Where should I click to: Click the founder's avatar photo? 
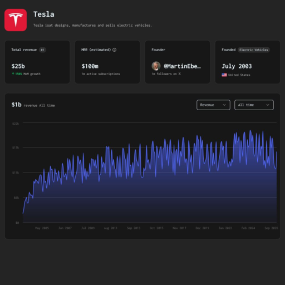point(156,66)
